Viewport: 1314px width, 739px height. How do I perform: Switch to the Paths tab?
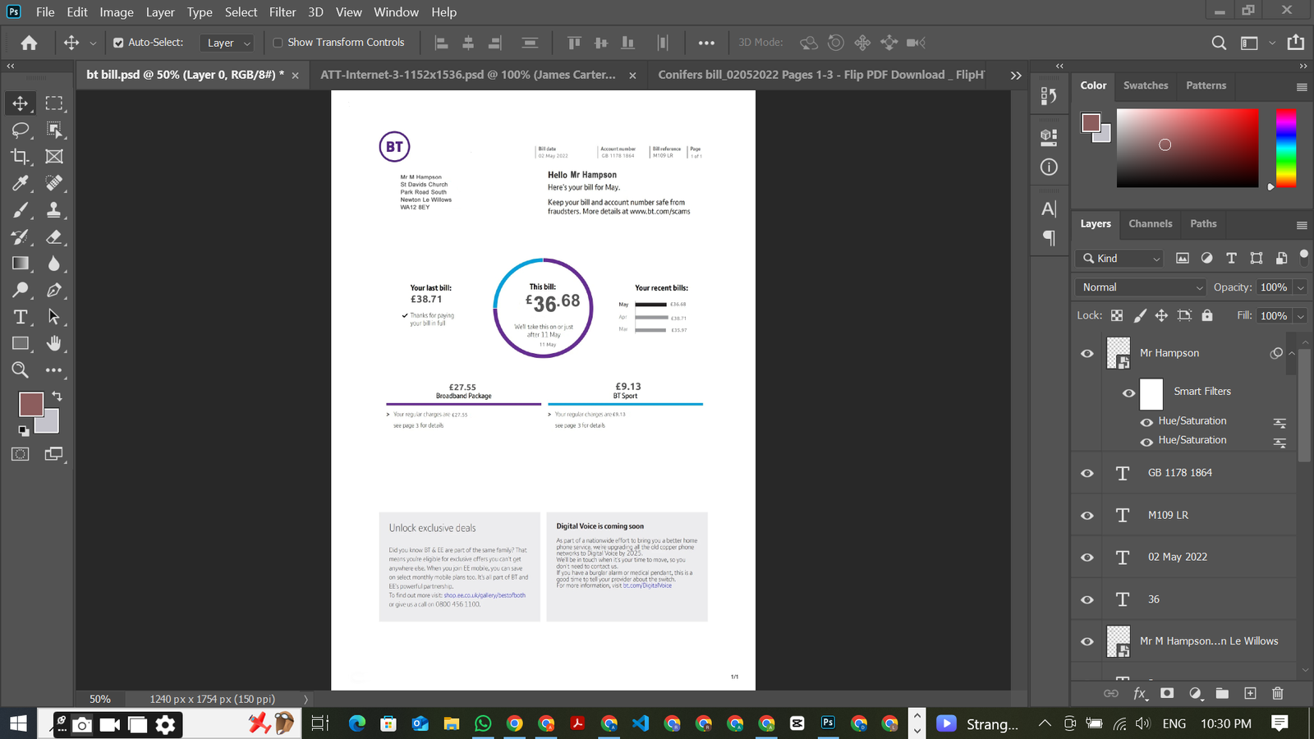click(1203, 223)
